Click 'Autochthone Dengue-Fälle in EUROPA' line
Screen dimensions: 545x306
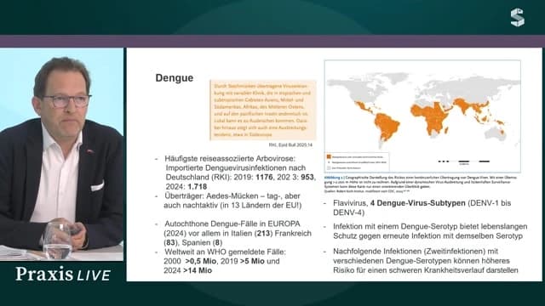[x=232, y=224]
